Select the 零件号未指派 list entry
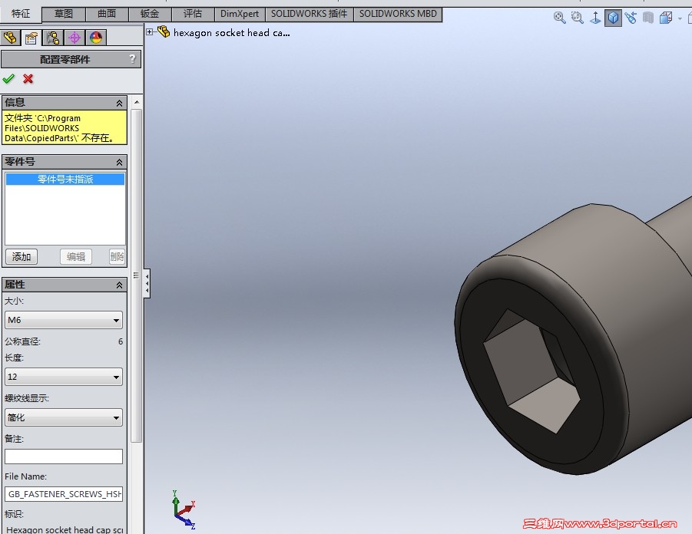The width and height of the screenshot is (692, 534). [x=65, y=179]
